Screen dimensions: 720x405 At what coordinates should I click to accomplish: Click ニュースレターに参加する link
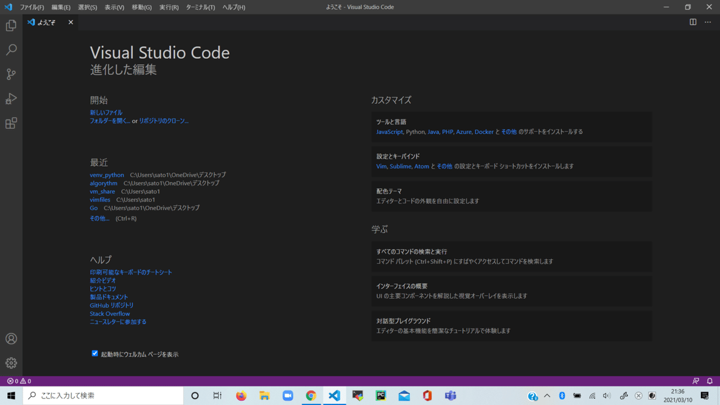point(118,322)
